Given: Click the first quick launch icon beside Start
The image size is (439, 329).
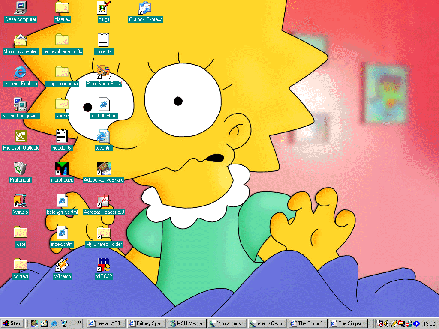Looking at the screenshot, I should click(x=34, y=323).
